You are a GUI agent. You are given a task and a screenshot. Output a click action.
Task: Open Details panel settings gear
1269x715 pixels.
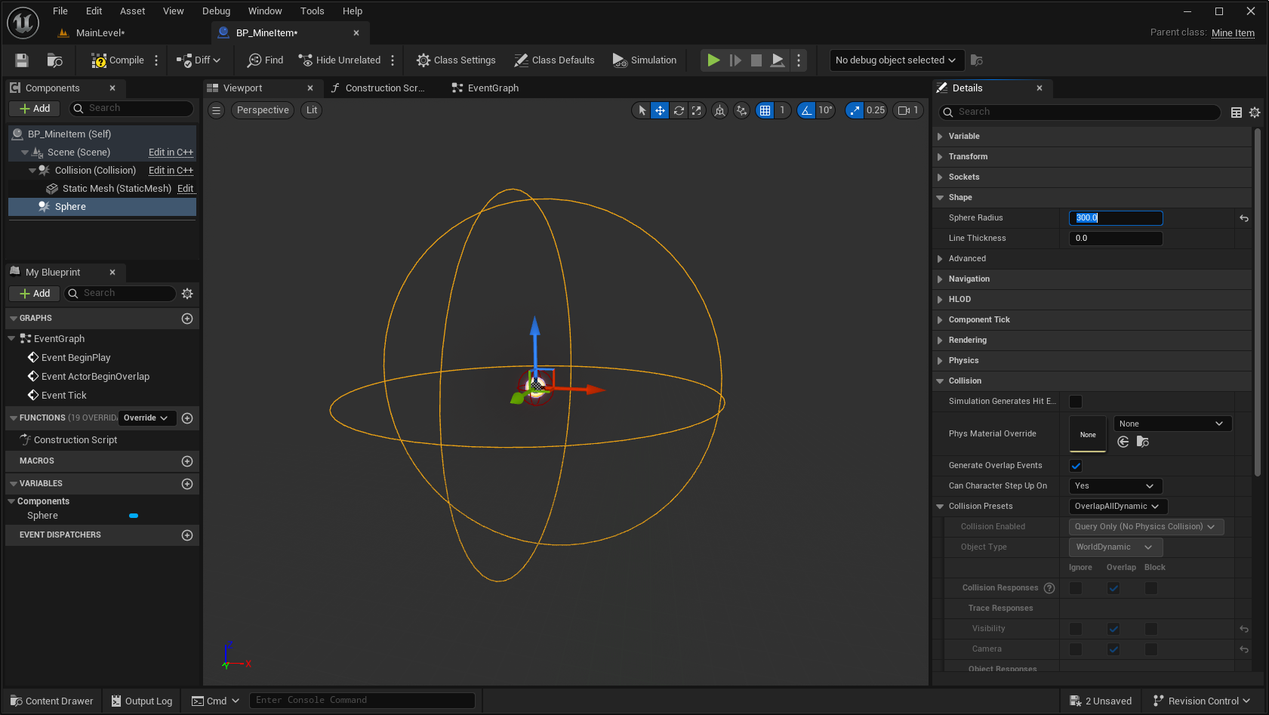pyautogui.click(x=1255, y=112)
